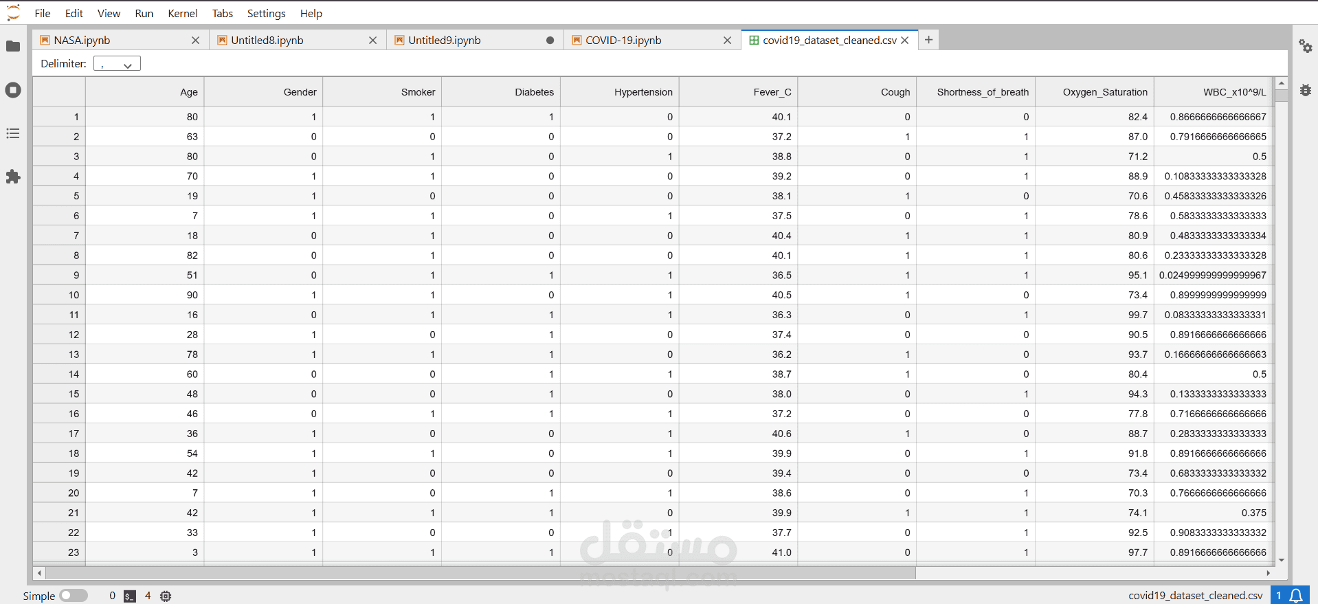Switch to the COVID-19.ipynb tab
1318x604 pixels.
(623, 41)
